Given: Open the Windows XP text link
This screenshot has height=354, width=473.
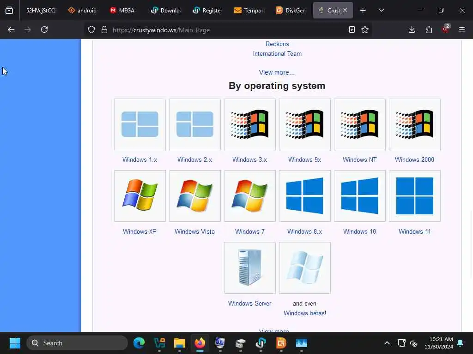Looking at the screenshot, I should [139, 231].
